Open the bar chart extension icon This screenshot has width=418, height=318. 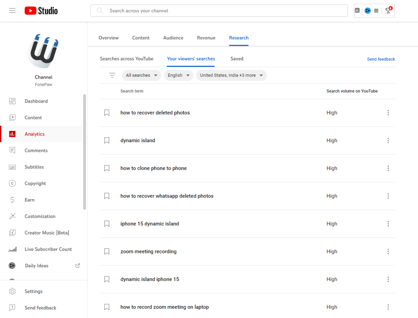[357, 10]
